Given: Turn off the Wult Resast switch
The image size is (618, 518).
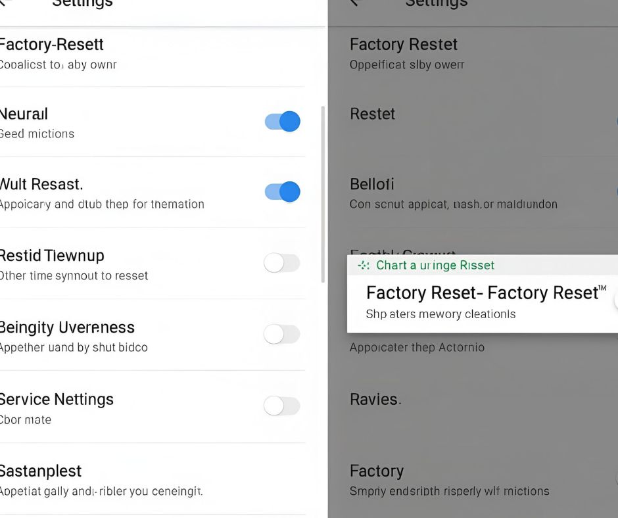Looking at the screenshot, I should click(x=283, y=192).
